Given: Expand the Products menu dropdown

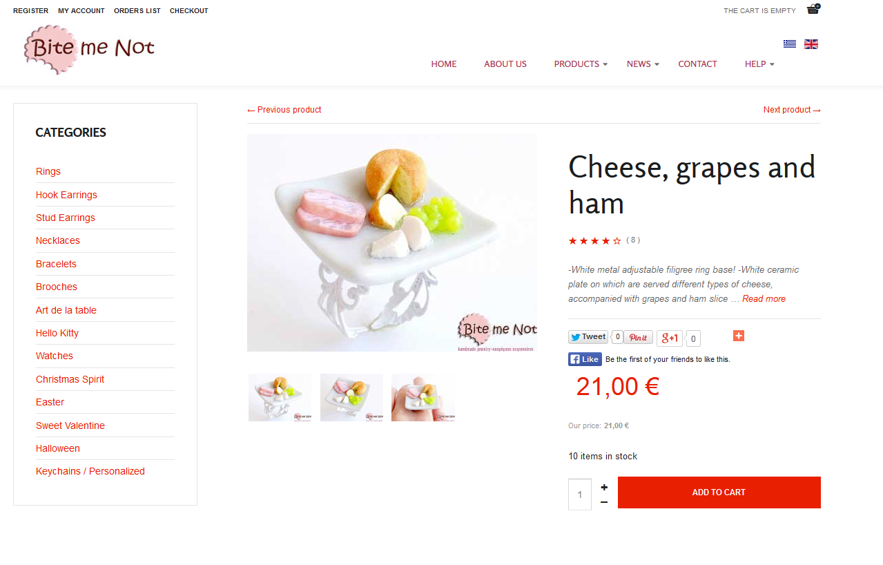Looking at the screenshot, I should coord(581,64).
